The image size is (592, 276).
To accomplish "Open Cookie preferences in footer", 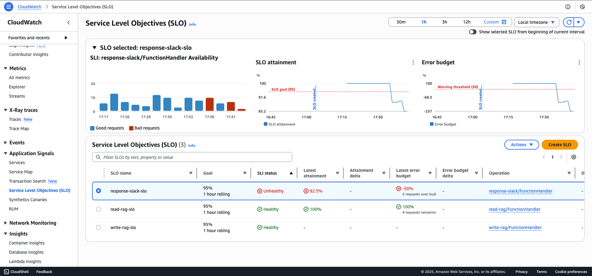I will pyautogui.click(x=571, y=272).
